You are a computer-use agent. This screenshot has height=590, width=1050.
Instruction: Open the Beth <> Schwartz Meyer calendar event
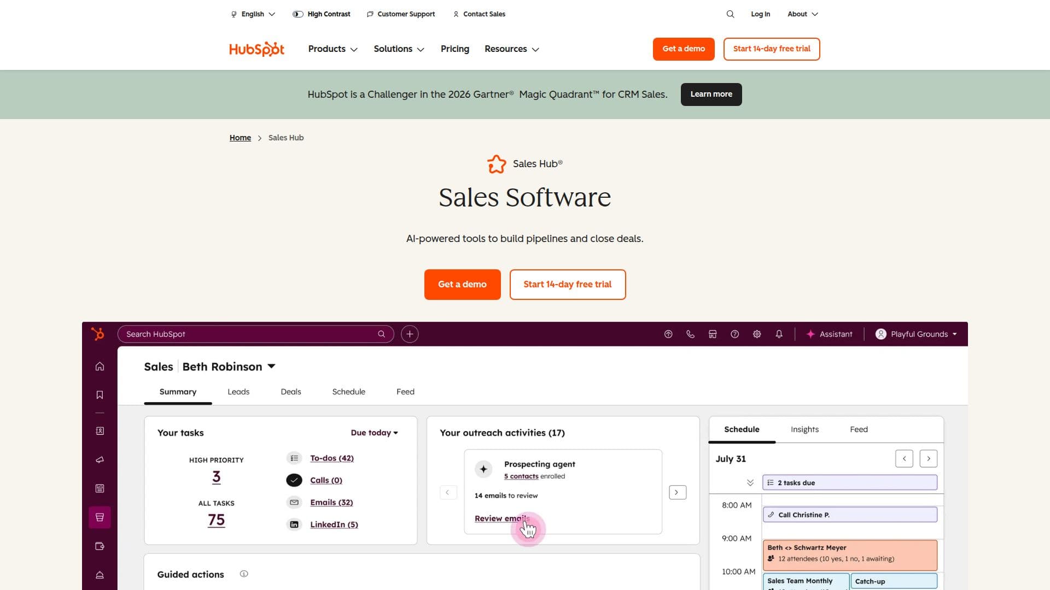pos(850,555)
